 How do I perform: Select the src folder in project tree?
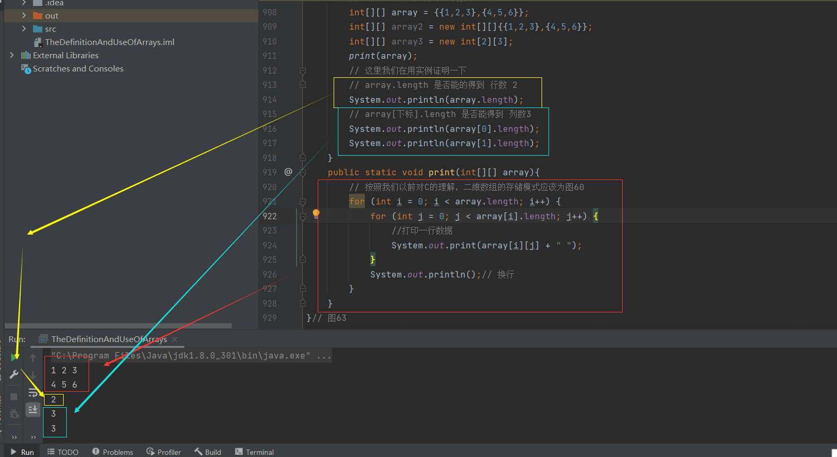[x=50, y=29]
